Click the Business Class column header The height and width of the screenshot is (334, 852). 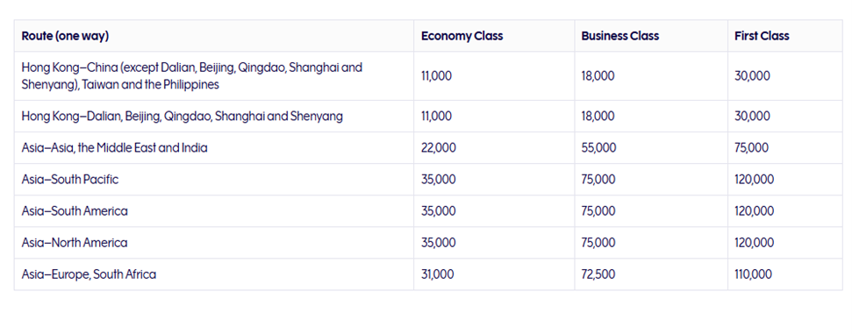[x=620, y=36]
